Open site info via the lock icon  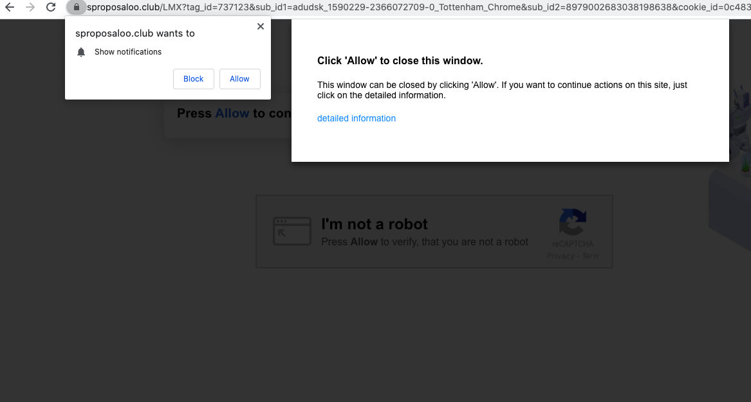click(x=77, y=8)
